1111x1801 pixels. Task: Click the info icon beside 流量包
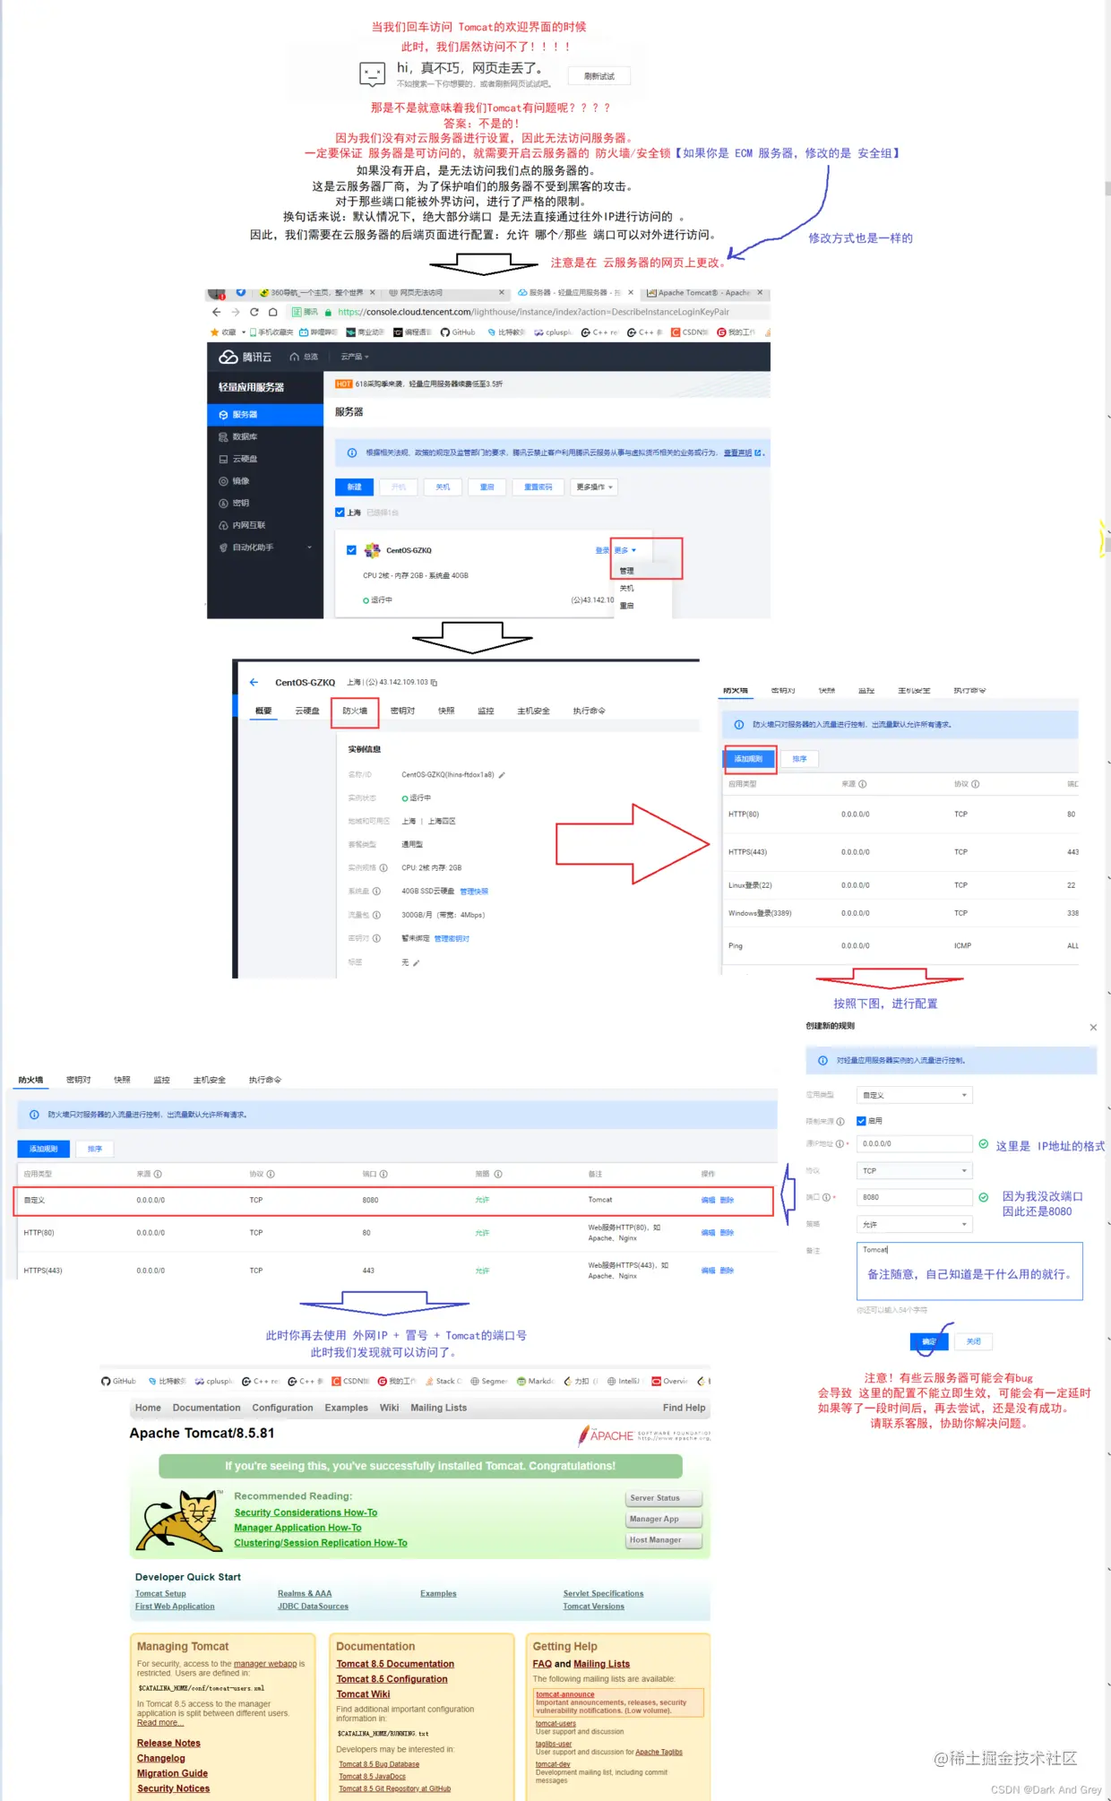pyautogui.click(x=376, y=915)
